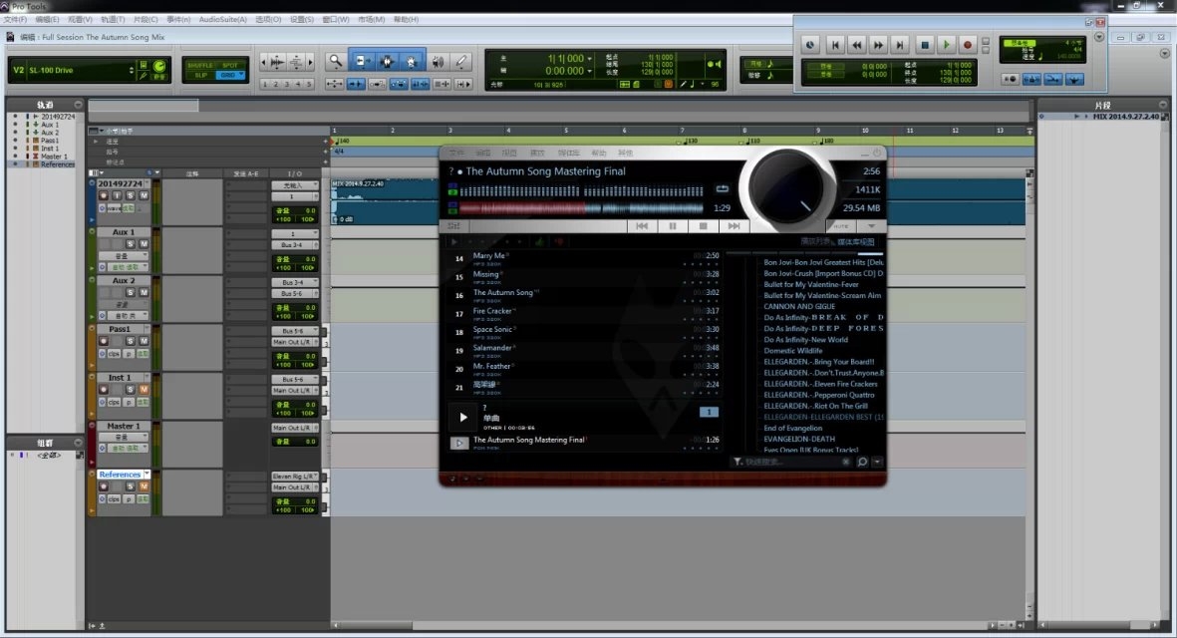Unmute the Inst 1 track
This screenshot has height=638, width=1177.
click(x=144, y=390)
